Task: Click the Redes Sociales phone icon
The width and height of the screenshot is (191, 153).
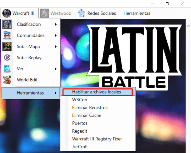Action: [x=81, y=13]
